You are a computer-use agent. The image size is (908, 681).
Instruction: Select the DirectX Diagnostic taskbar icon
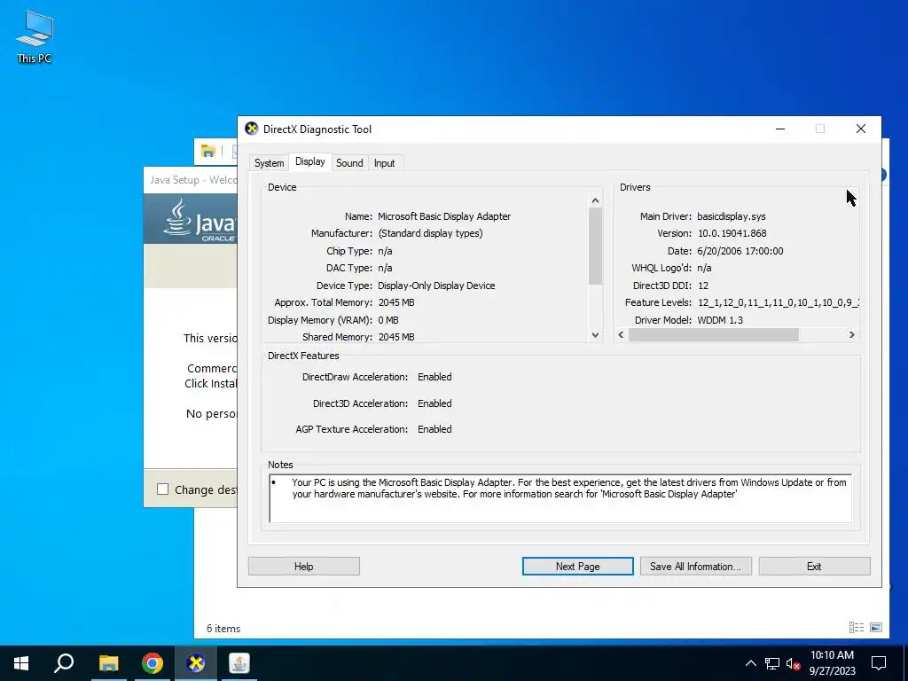(x=196, y=663)
